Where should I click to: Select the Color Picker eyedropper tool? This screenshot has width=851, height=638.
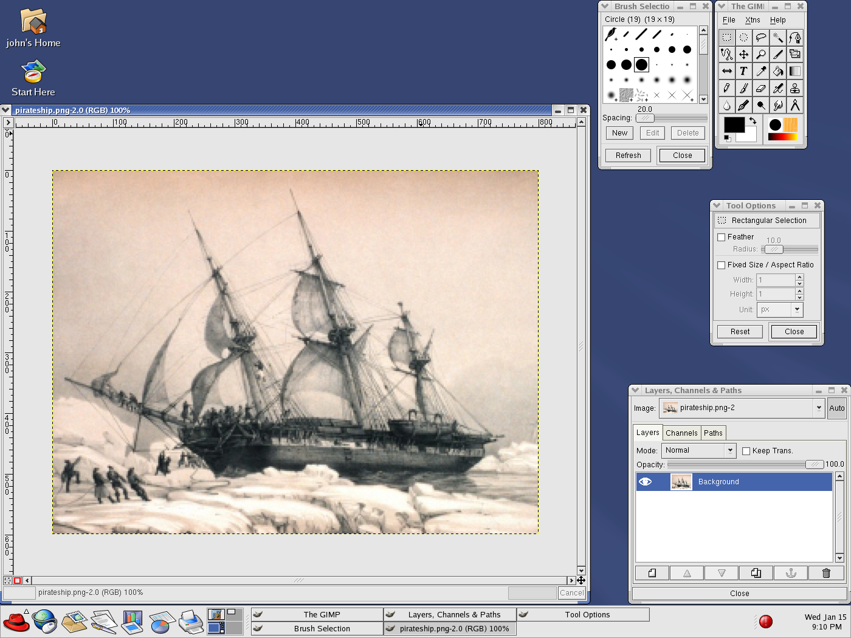pyautogui.click(x=760, y=71)
